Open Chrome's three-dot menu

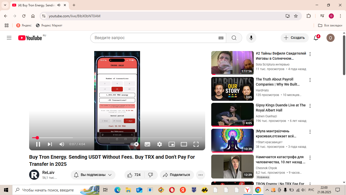[x=340, y=16]
